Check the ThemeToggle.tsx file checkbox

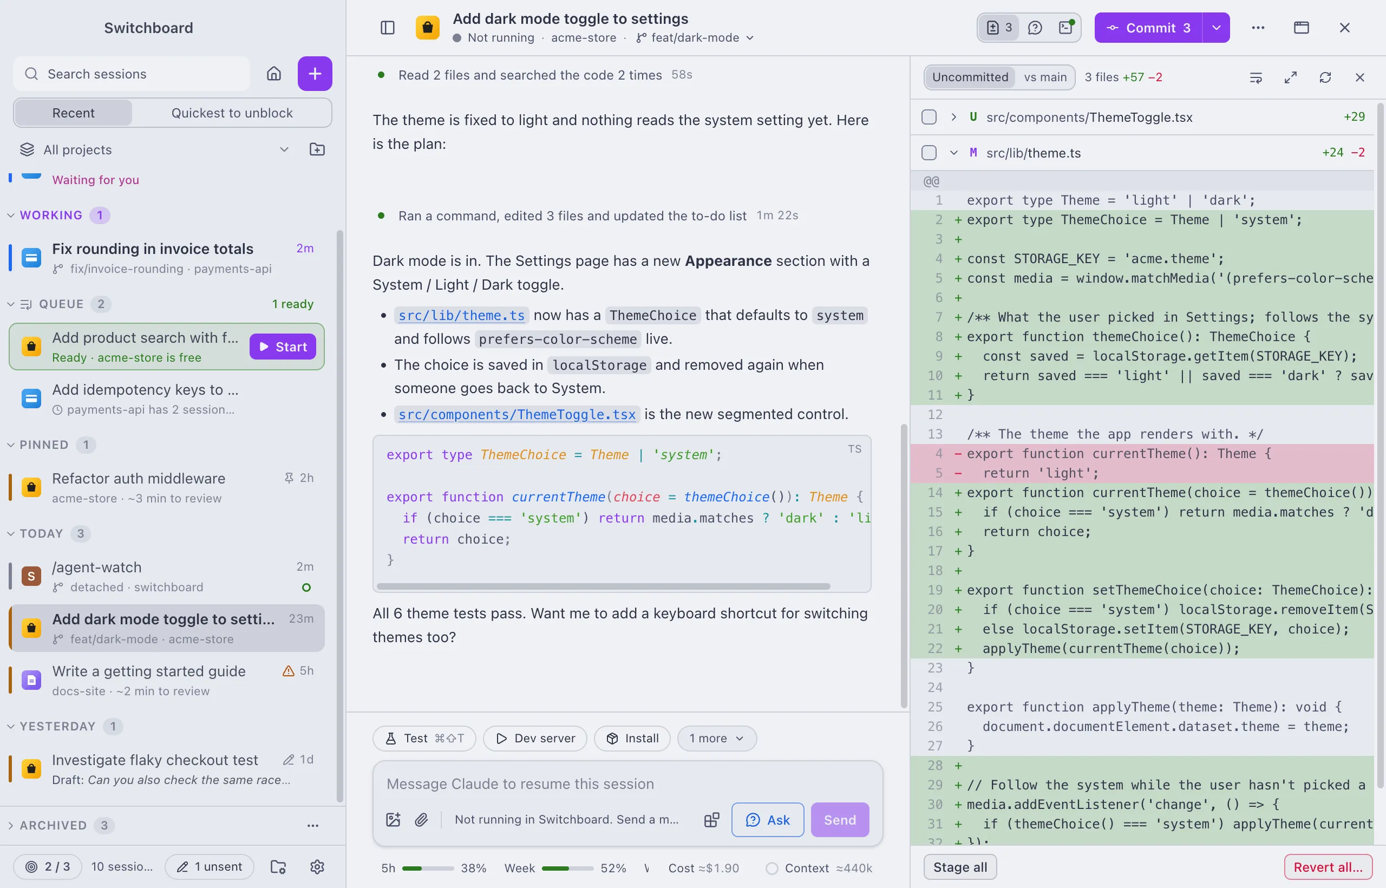coord(929,117)
